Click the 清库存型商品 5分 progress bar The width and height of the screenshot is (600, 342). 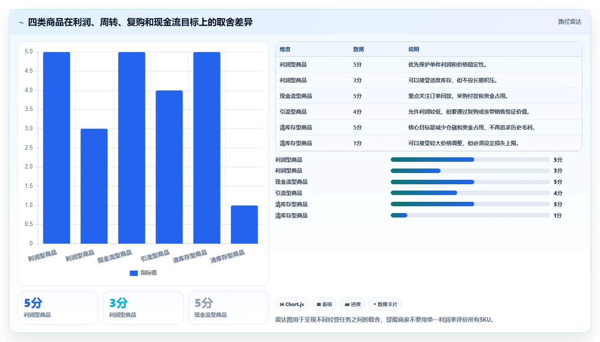click(470, 204)
